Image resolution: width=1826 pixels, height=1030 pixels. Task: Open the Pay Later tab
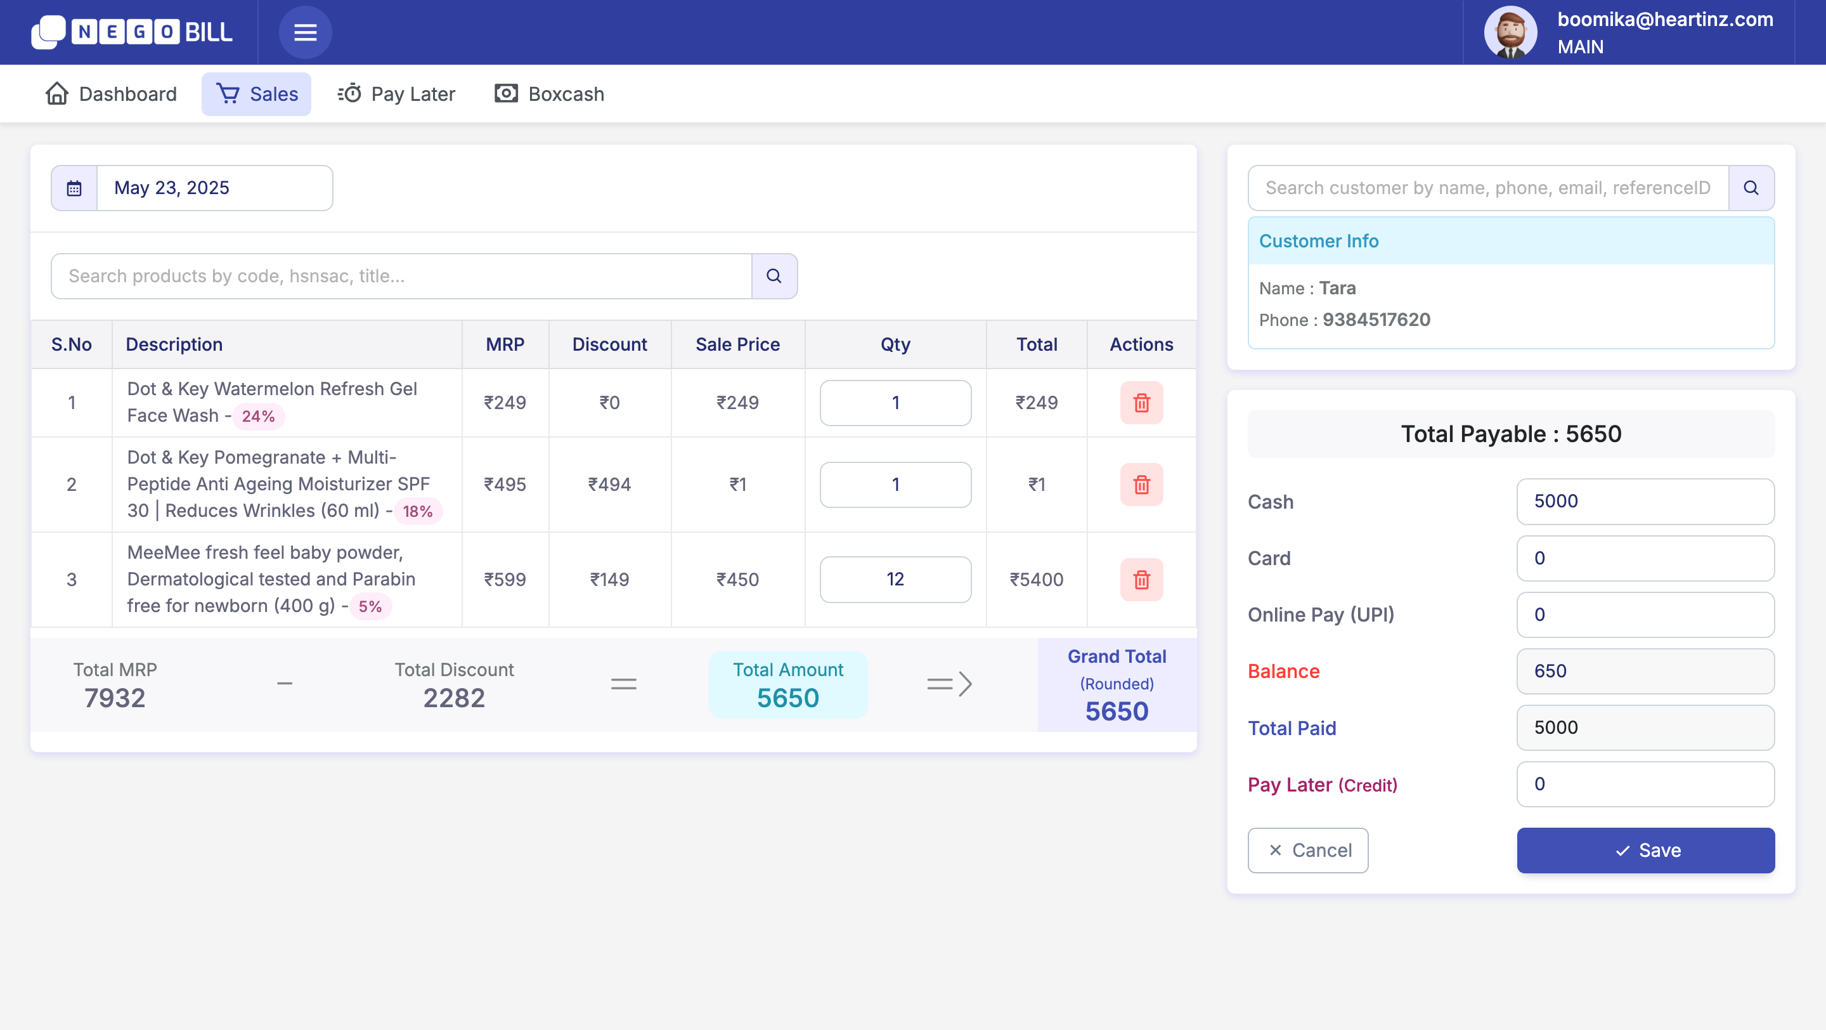coord(396,94)
